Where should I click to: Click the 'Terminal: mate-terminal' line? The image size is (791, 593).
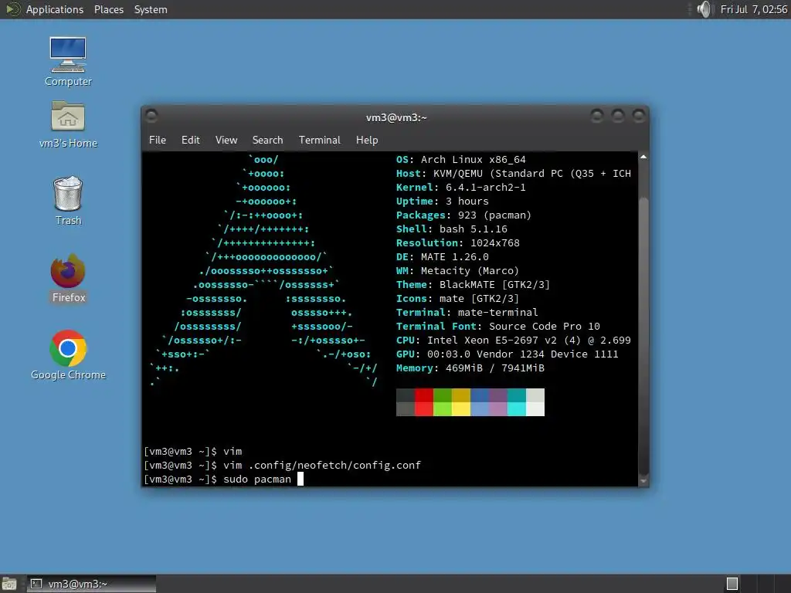(x=467, y=312)
